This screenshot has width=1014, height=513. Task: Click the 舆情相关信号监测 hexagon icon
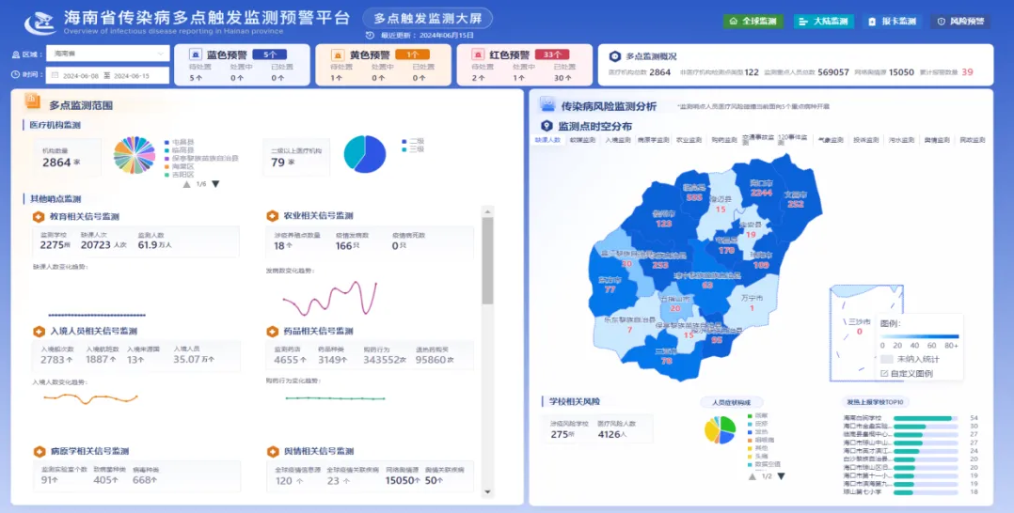point(272,452)
